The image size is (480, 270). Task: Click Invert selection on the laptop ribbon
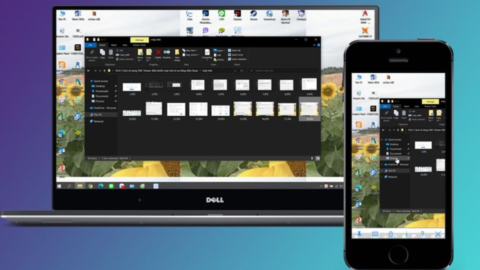click(x=237, y=59)
